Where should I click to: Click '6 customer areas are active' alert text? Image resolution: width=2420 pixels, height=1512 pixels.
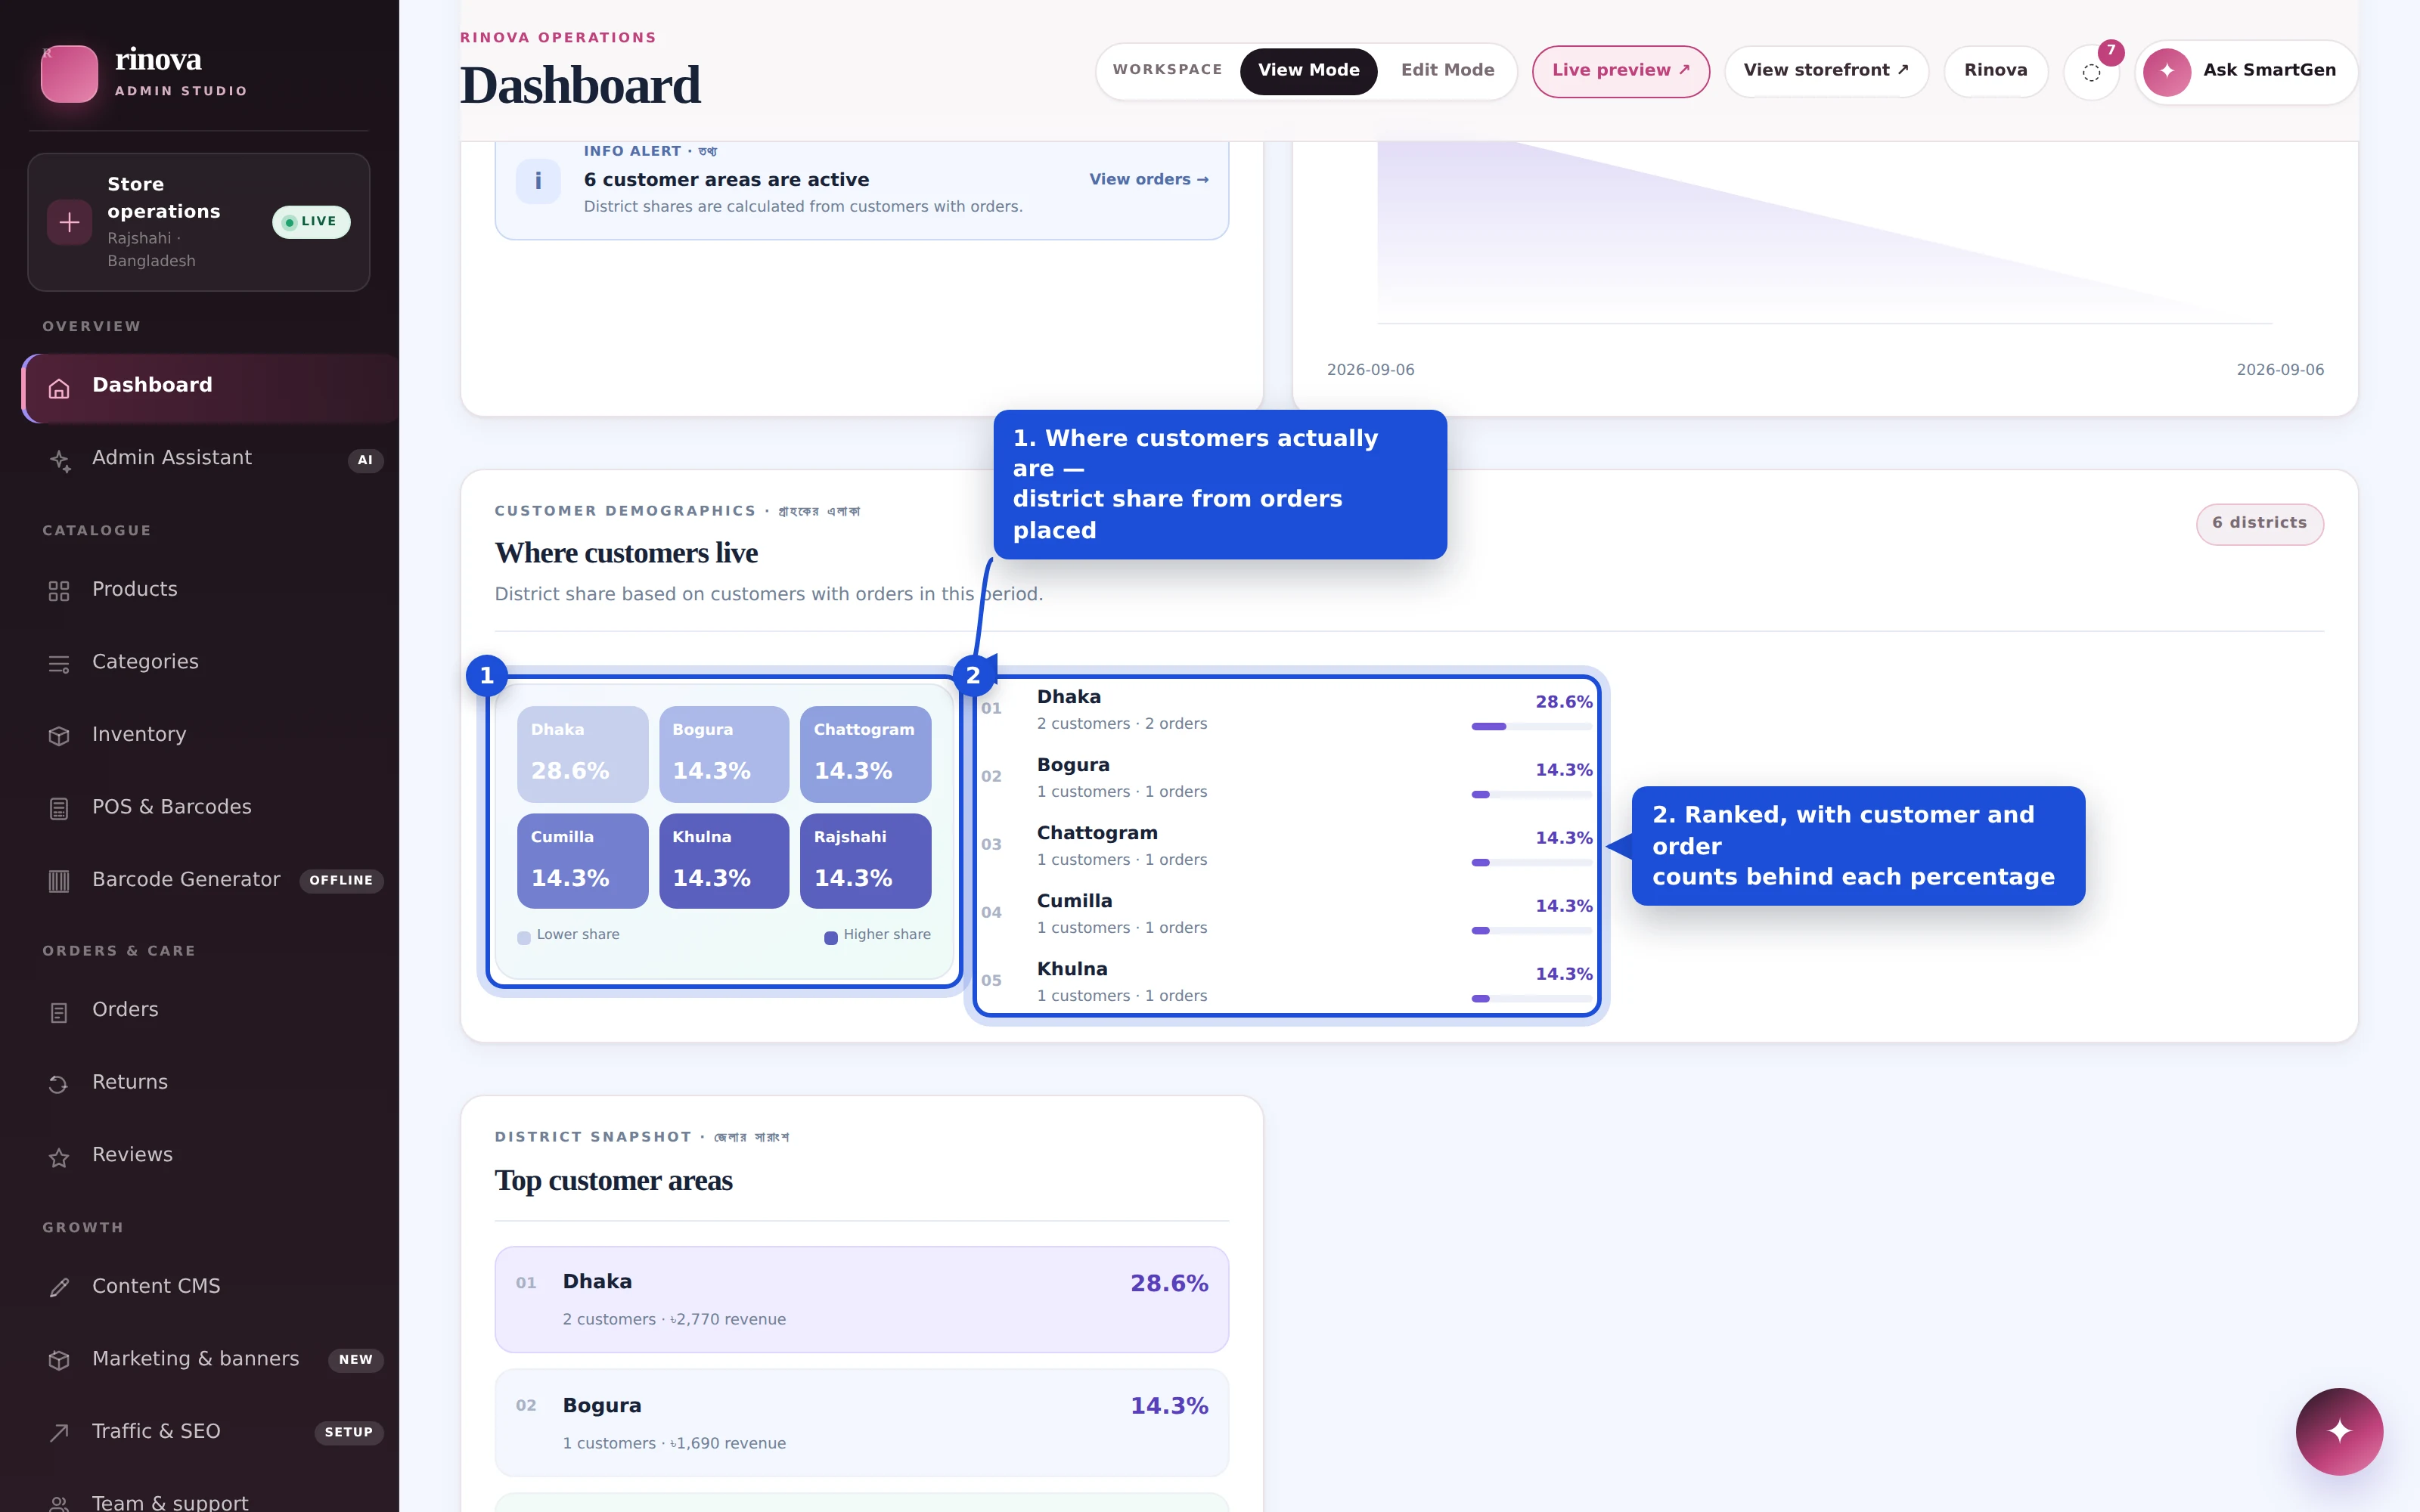pos(726,180)
